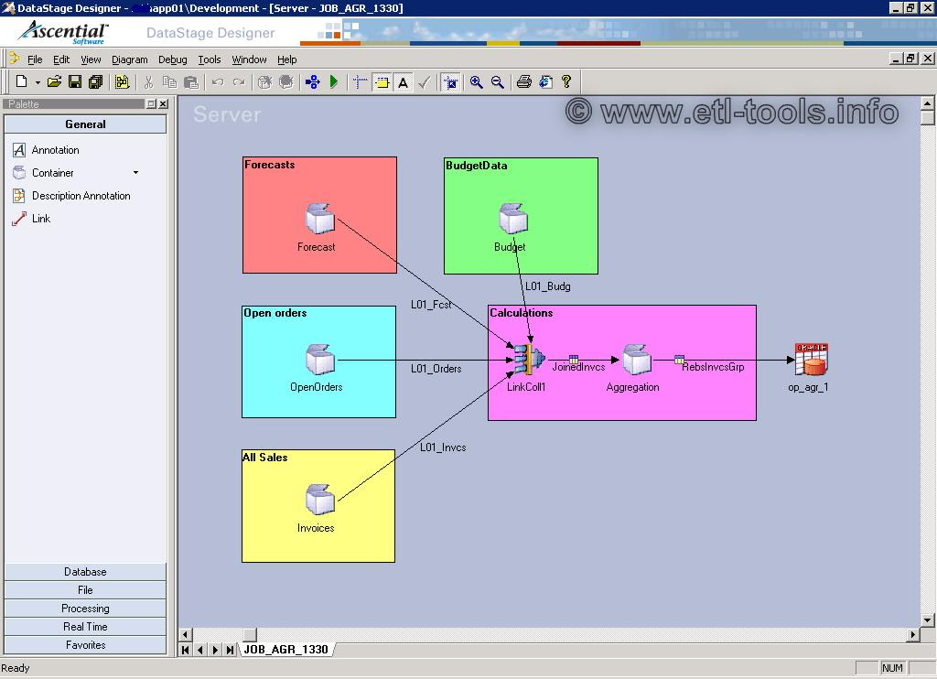Close the Palette panel
The width and height of the screenshot is (937, 679).
(163, 104)
